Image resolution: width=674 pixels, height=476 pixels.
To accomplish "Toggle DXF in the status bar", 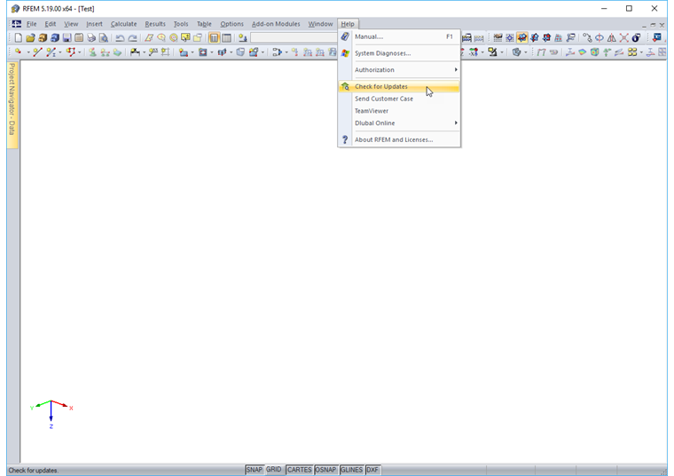I will (372, 470).
